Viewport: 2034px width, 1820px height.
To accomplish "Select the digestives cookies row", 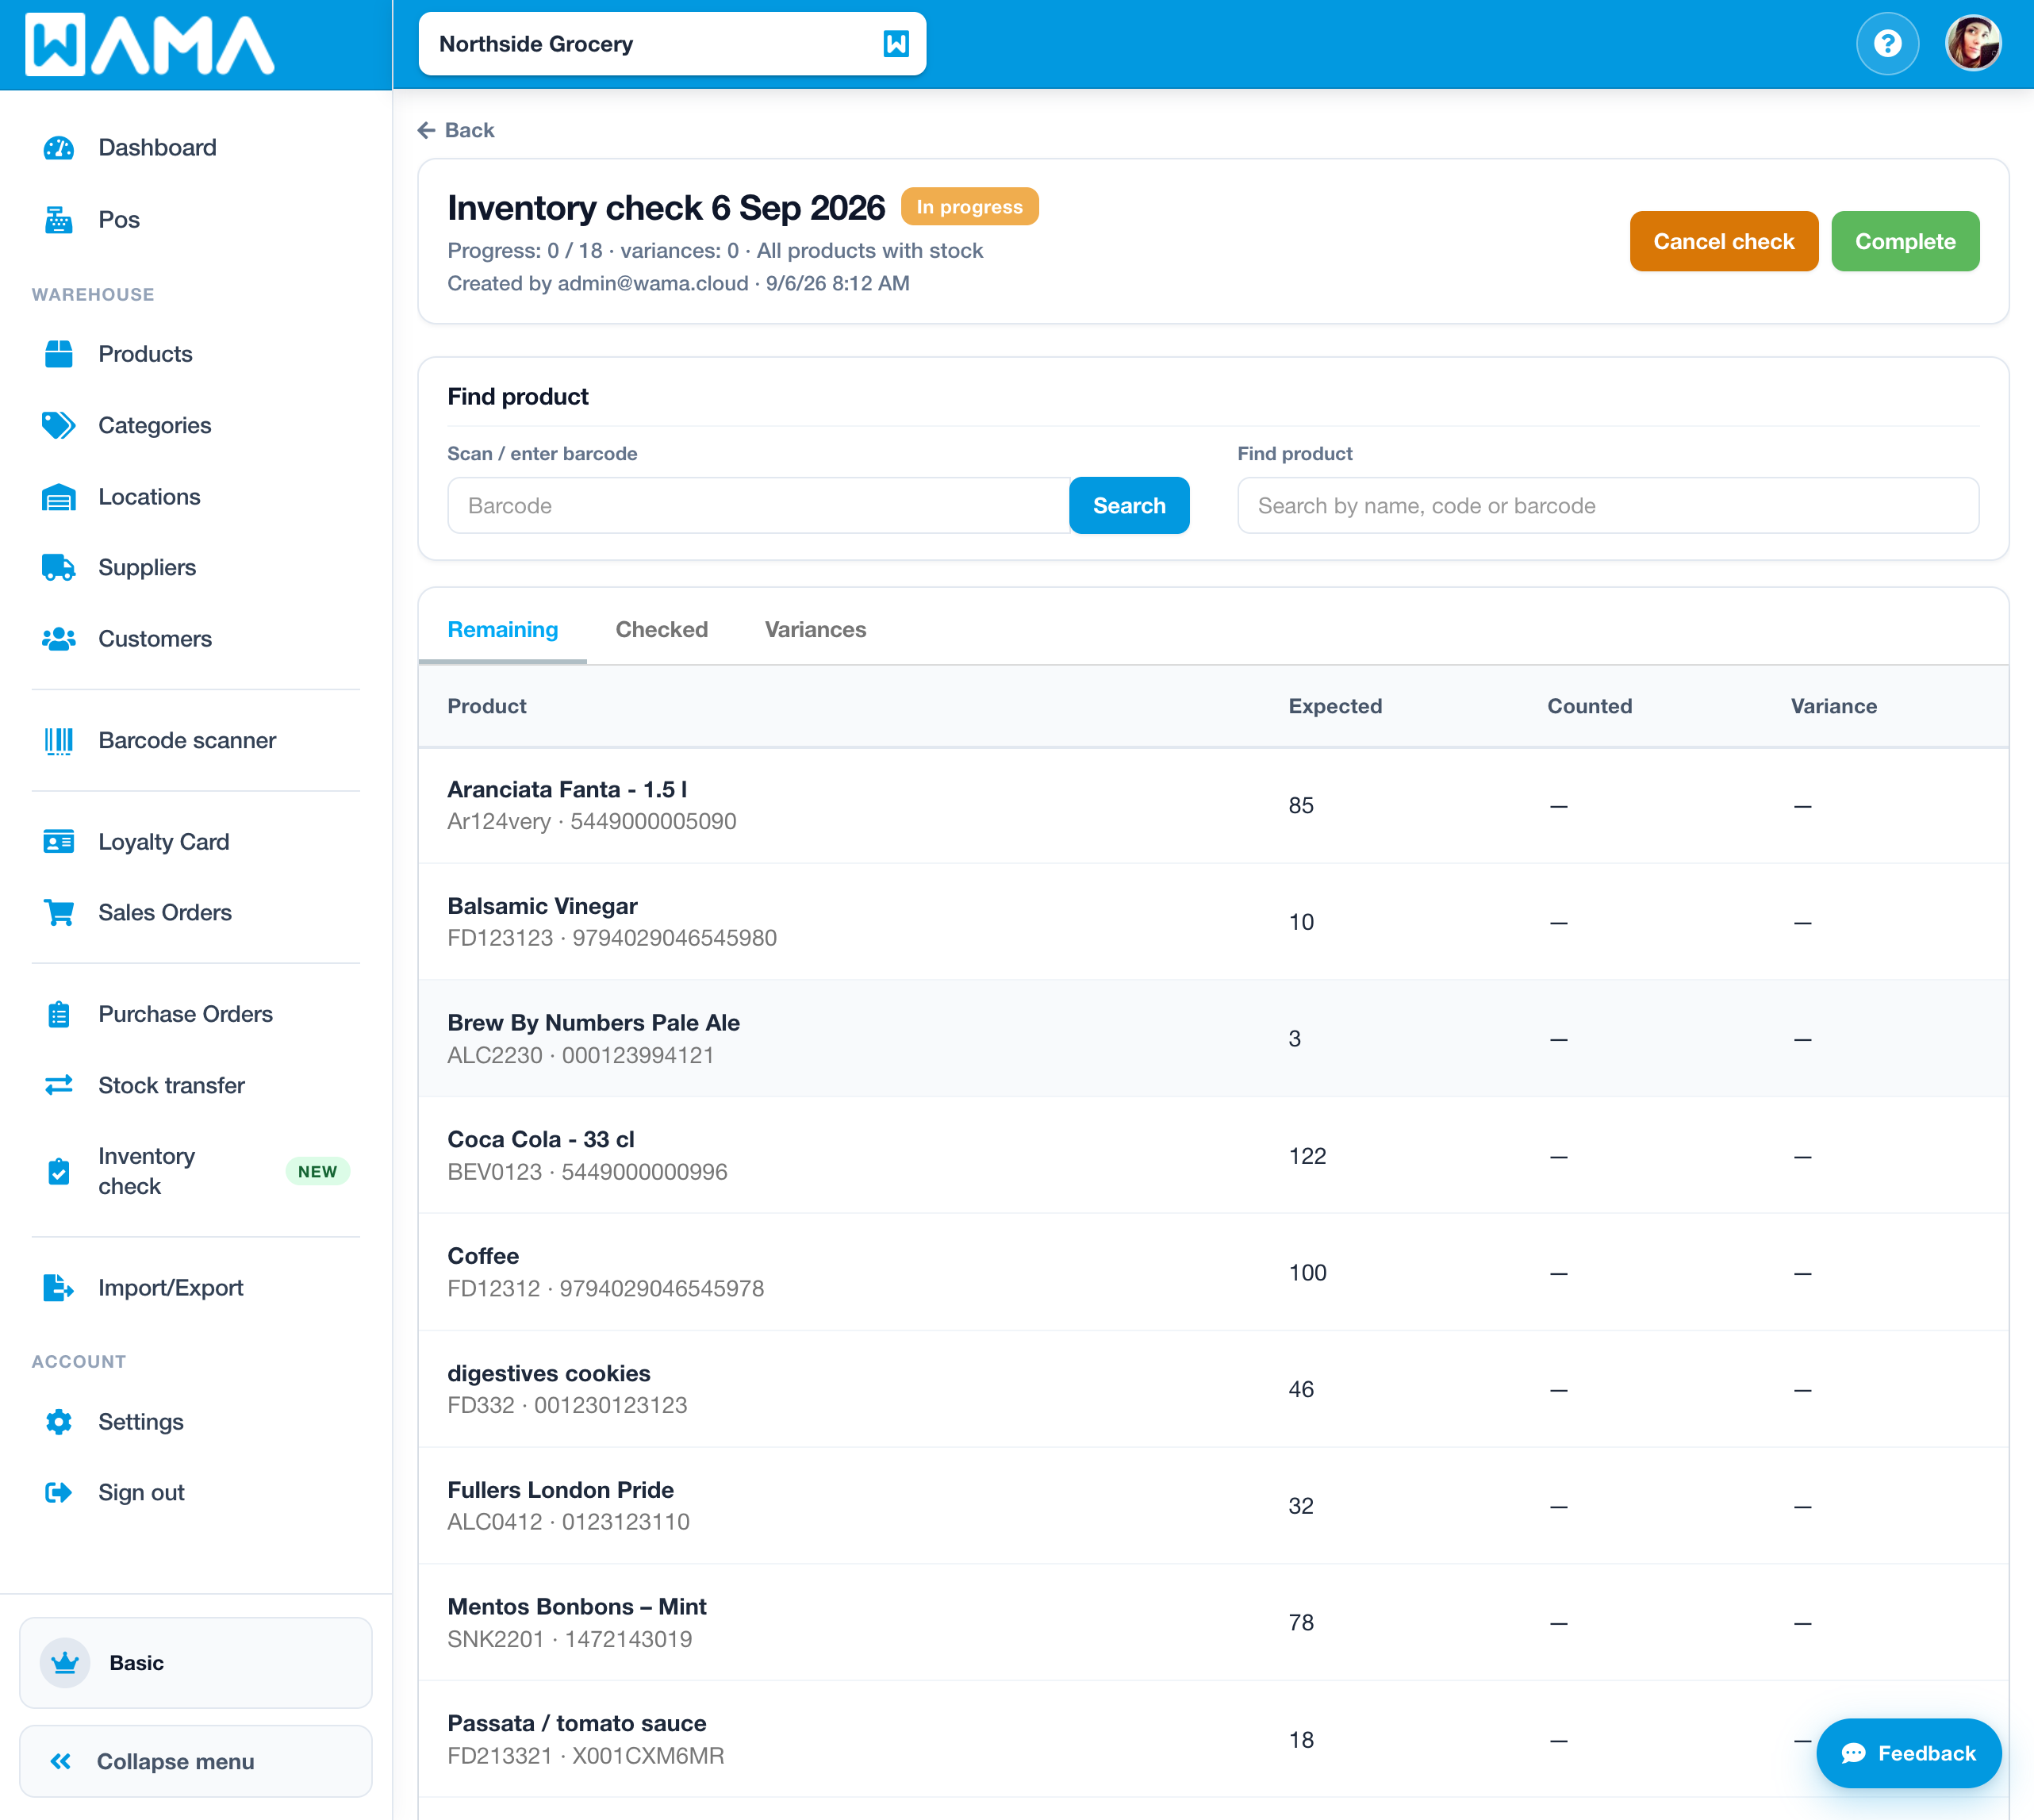I will (1213, 1389).
